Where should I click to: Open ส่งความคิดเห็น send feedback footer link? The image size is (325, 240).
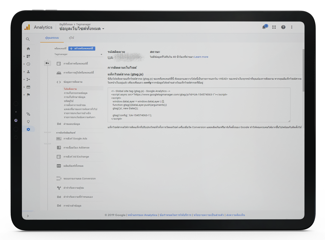point(235,215)
